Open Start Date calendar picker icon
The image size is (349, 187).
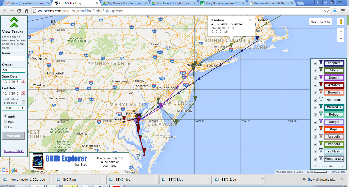[x=23, y=81]
